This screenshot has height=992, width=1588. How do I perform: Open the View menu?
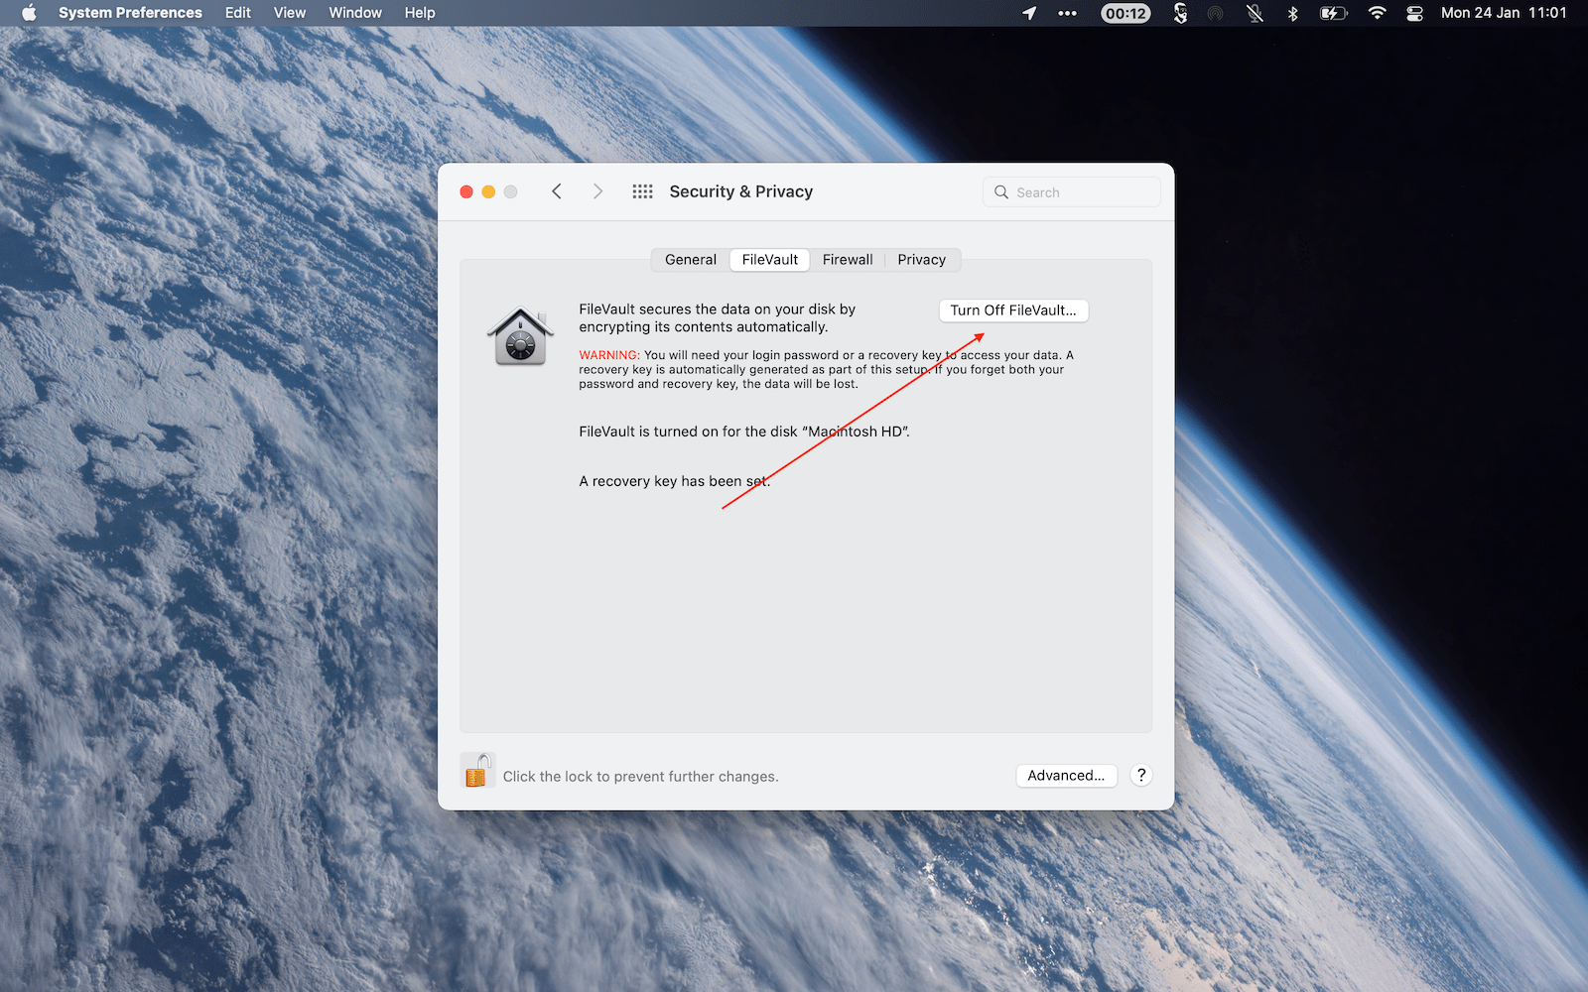(290, 13)
